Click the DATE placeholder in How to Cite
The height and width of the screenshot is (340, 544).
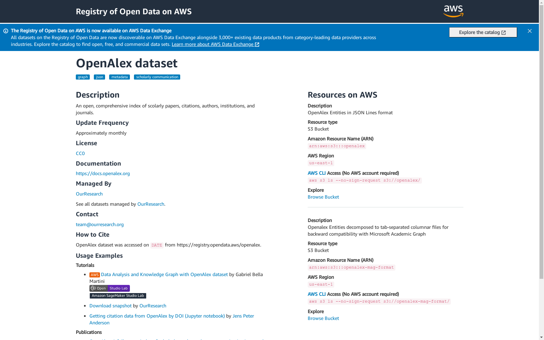[157, 245]
